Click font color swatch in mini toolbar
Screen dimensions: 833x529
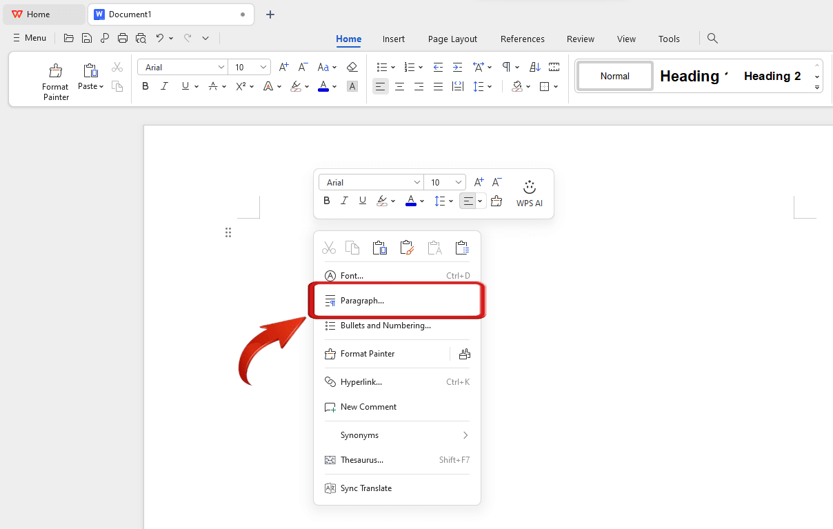(x=411, y=201)
